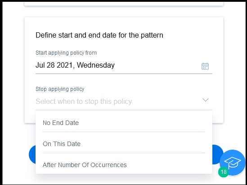The height and width of the screenshot is (185, 247).
Task: Select After Number Of Occurrences
Action: tap(124, 165)
